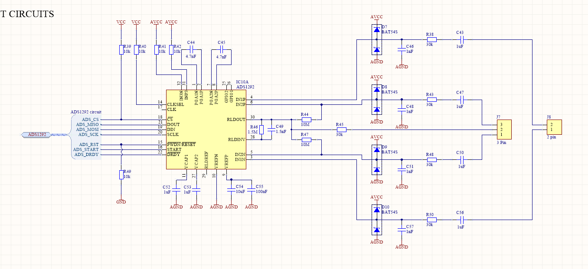The height and width of the screenshot is (269, 588).
Task: Select capacitor C53 1uF symbol
Action: tap(196, 189)
